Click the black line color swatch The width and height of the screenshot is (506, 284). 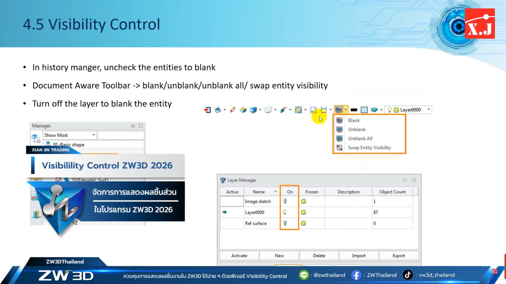(354, 110)
